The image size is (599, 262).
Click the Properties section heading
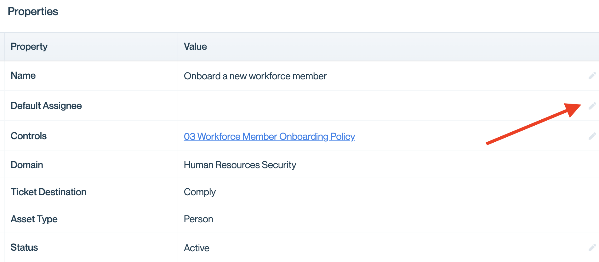coord(33,12)
